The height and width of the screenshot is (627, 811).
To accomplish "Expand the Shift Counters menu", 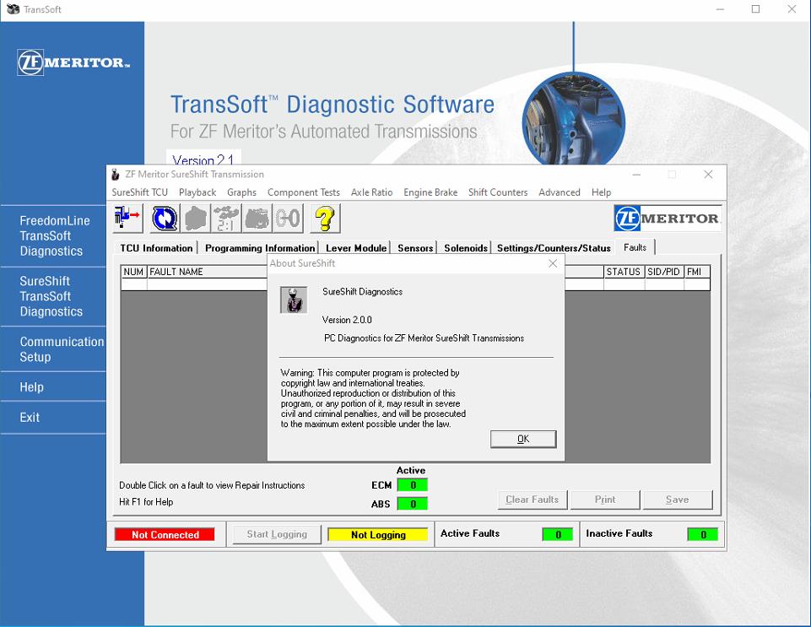I will point(497,192).
